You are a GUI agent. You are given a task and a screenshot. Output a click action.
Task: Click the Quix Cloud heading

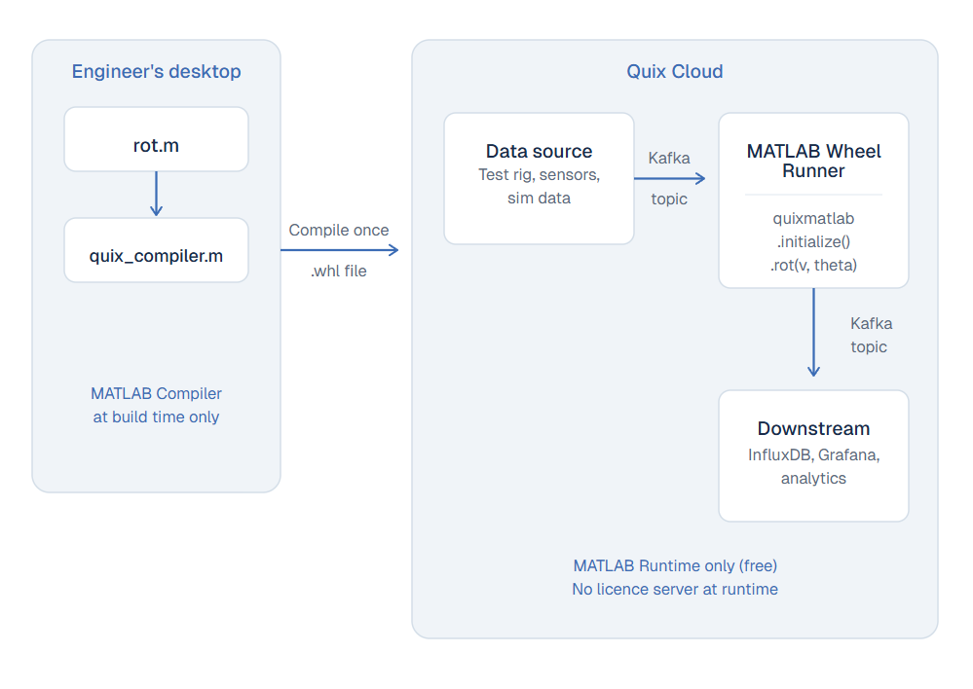675,71
